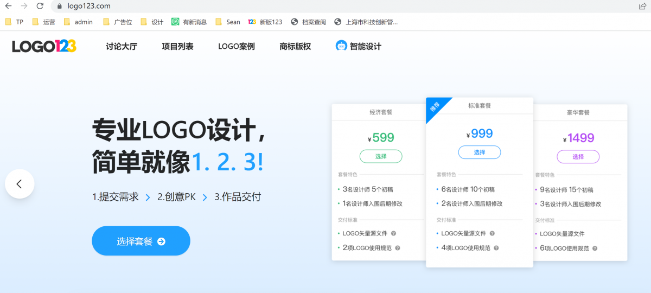Open the 运营 bookmark folder
651x293 pixels.
pos(43,22)
